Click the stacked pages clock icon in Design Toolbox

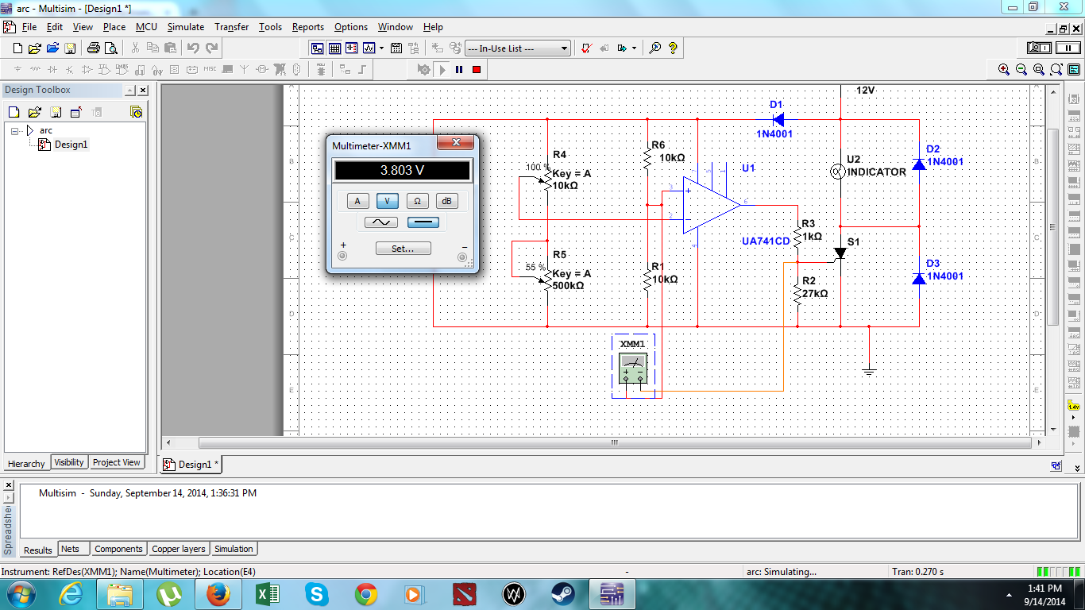click(x=137, y=112)
